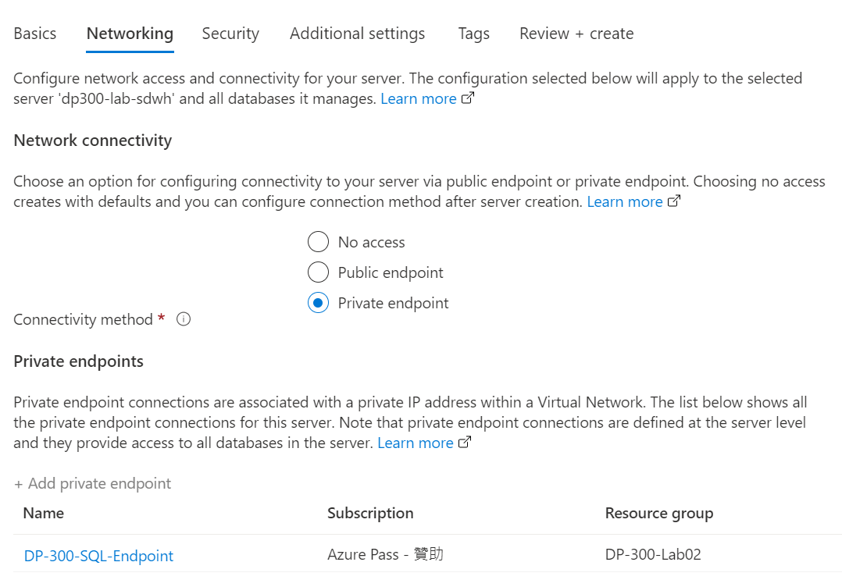Open the Additional settings tab
This screenshot has height=587, width=842.
[357, 34]
